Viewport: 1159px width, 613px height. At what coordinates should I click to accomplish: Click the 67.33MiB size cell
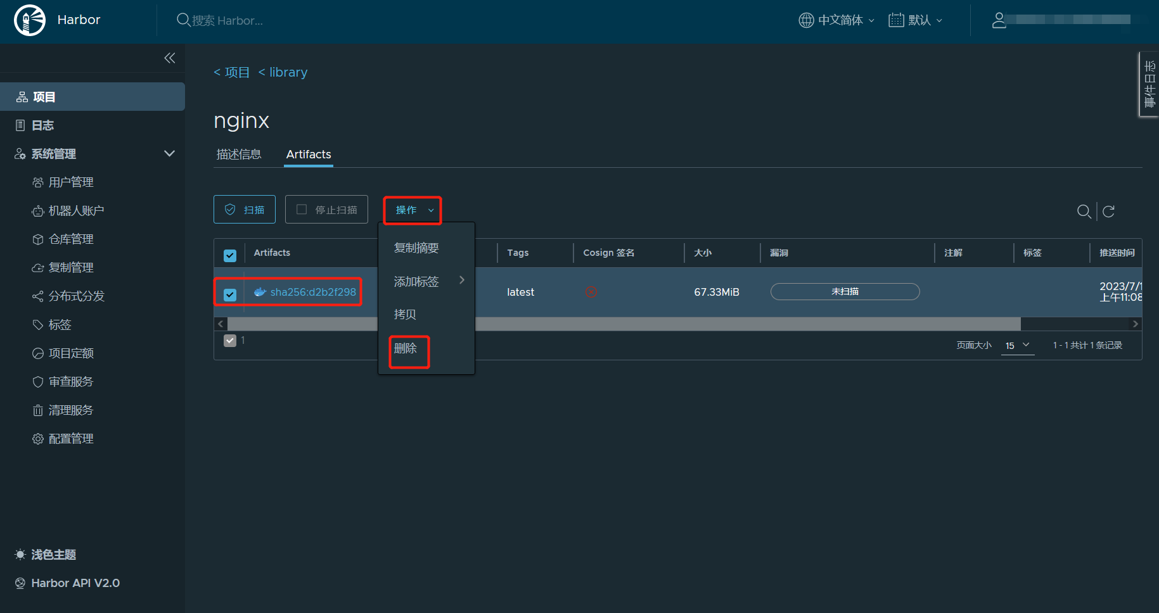[717, 292]
